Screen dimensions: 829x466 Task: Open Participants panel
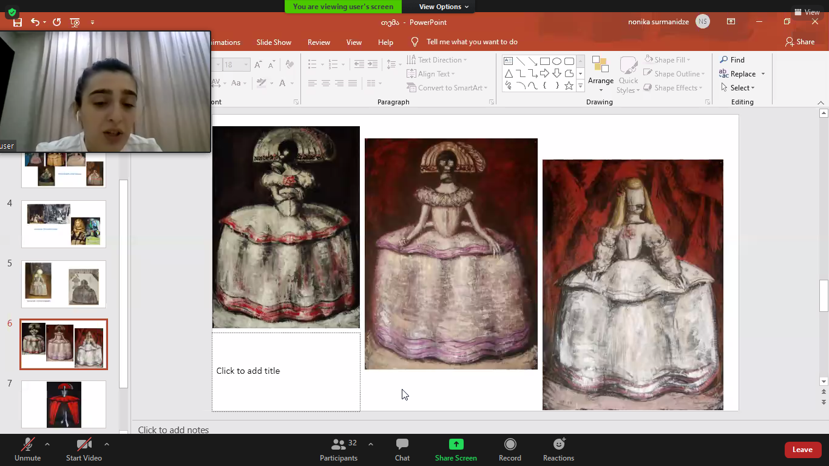click(x=339, y=450)
